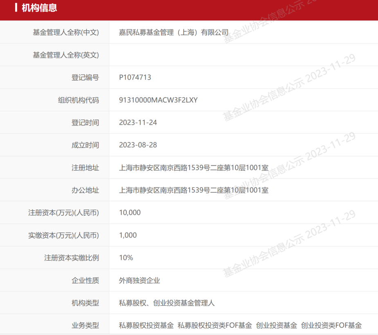
Task: Select the 办公地址 address value
Action: [x=194, y=190]
